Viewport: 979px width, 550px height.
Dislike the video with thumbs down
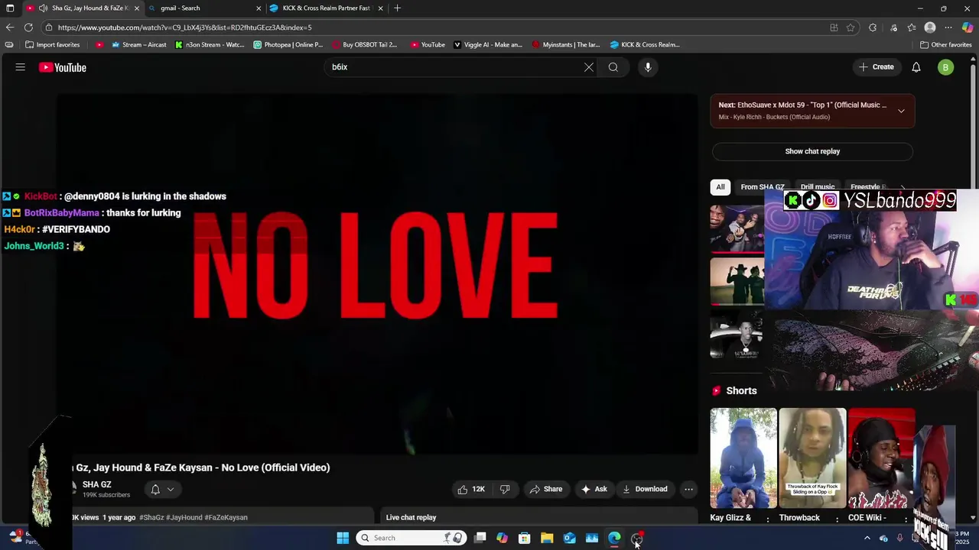[x=505, y=489]
